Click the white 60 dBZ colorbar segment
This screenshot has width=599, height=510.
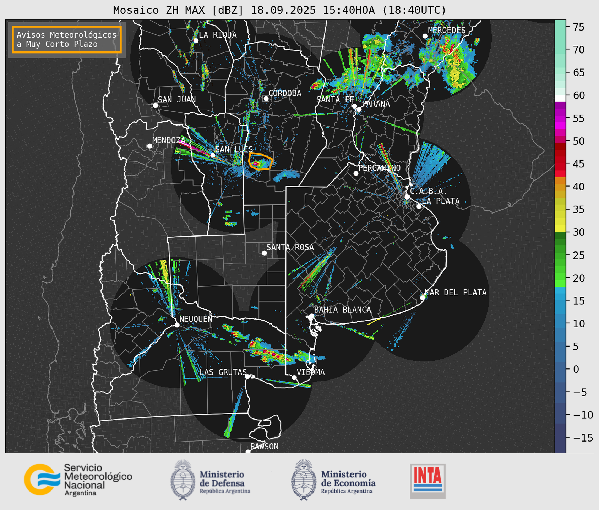pos(560,98)
